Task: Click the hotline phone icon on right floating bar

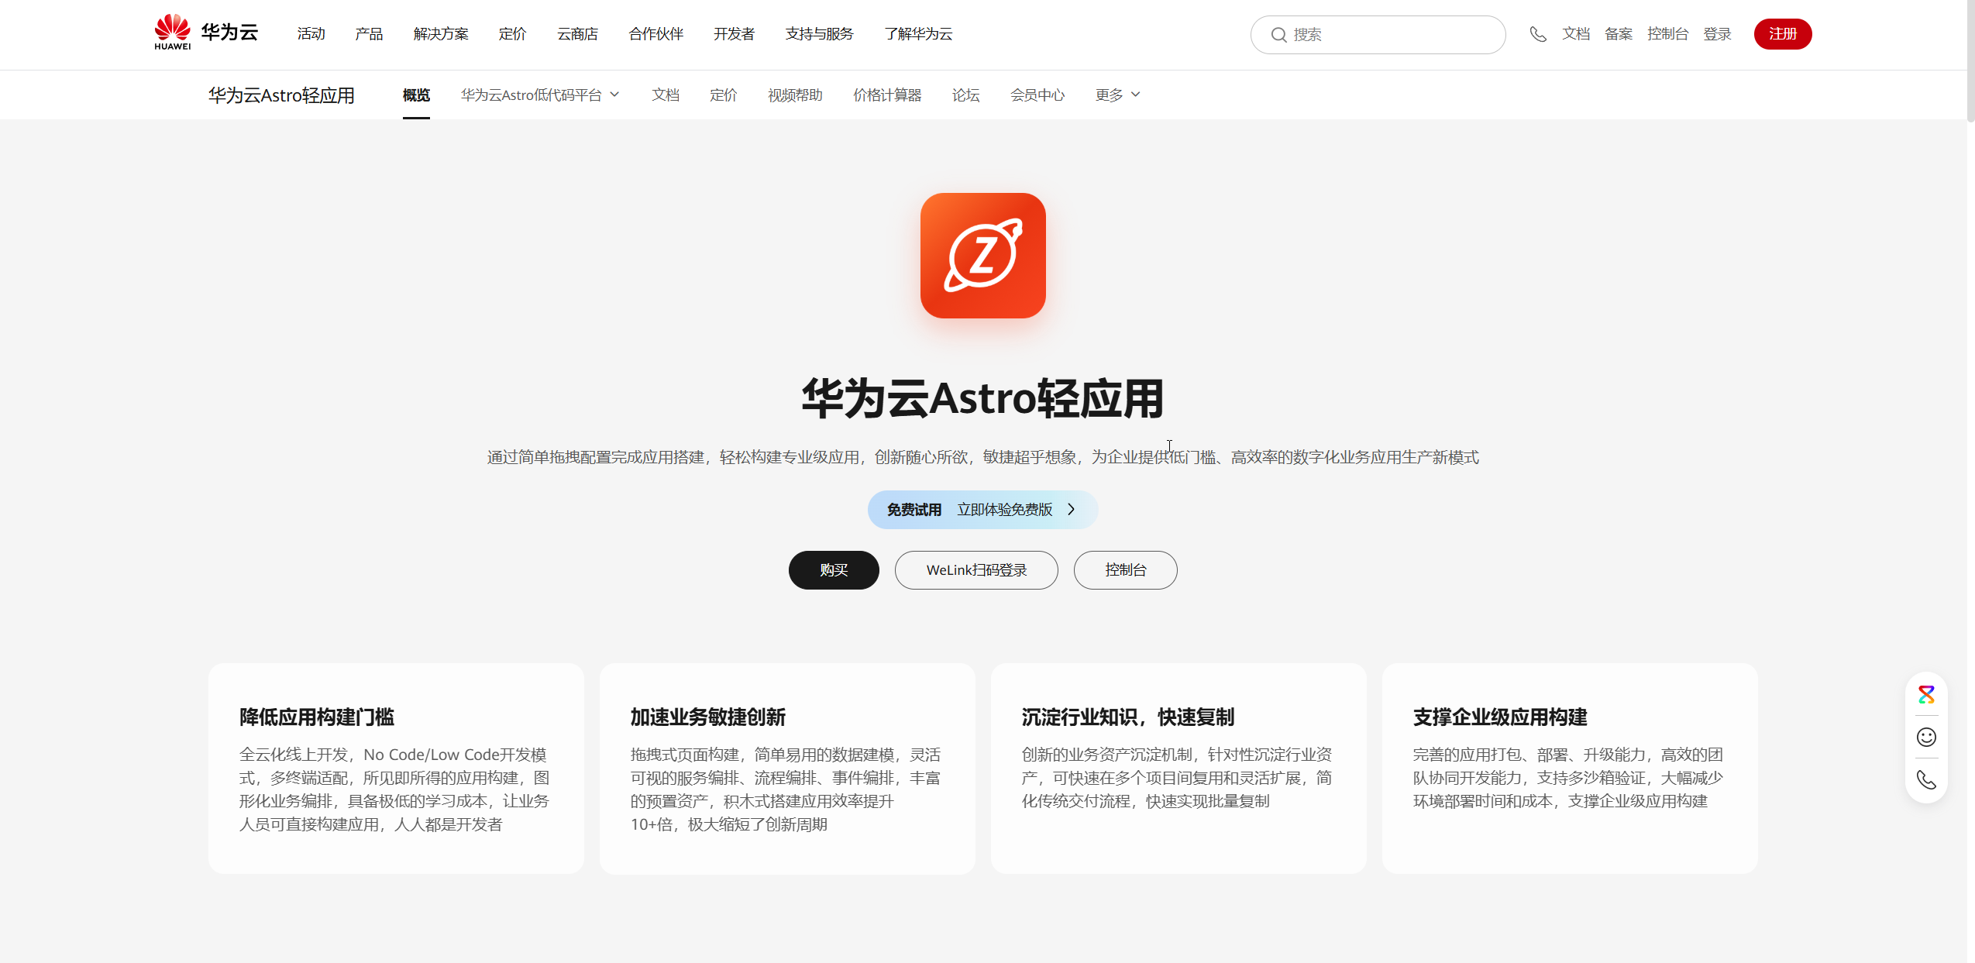Action: [x=1926, y=780]
